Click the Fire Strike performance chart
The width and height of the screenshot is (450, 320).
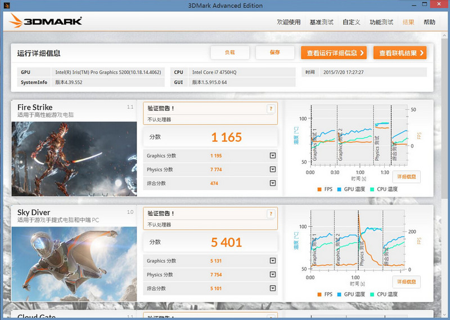click(359, 135)
